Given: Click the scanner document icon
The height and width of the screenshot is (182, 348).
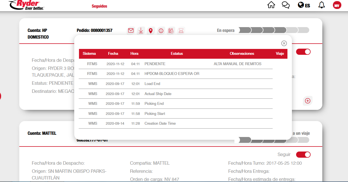Looking at the screenshot, I should 181,31.
